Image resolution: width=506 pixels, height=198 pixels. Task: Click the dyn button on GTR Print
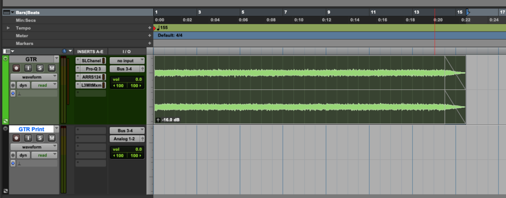point(24,155)
